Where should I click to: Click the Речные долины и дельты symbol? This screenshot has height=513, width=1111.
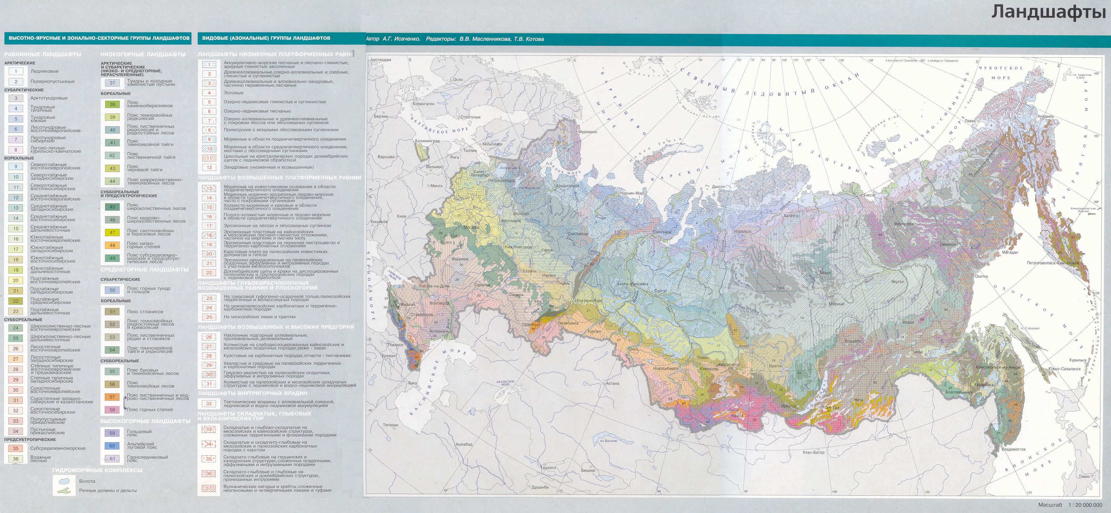click(64, 491)
